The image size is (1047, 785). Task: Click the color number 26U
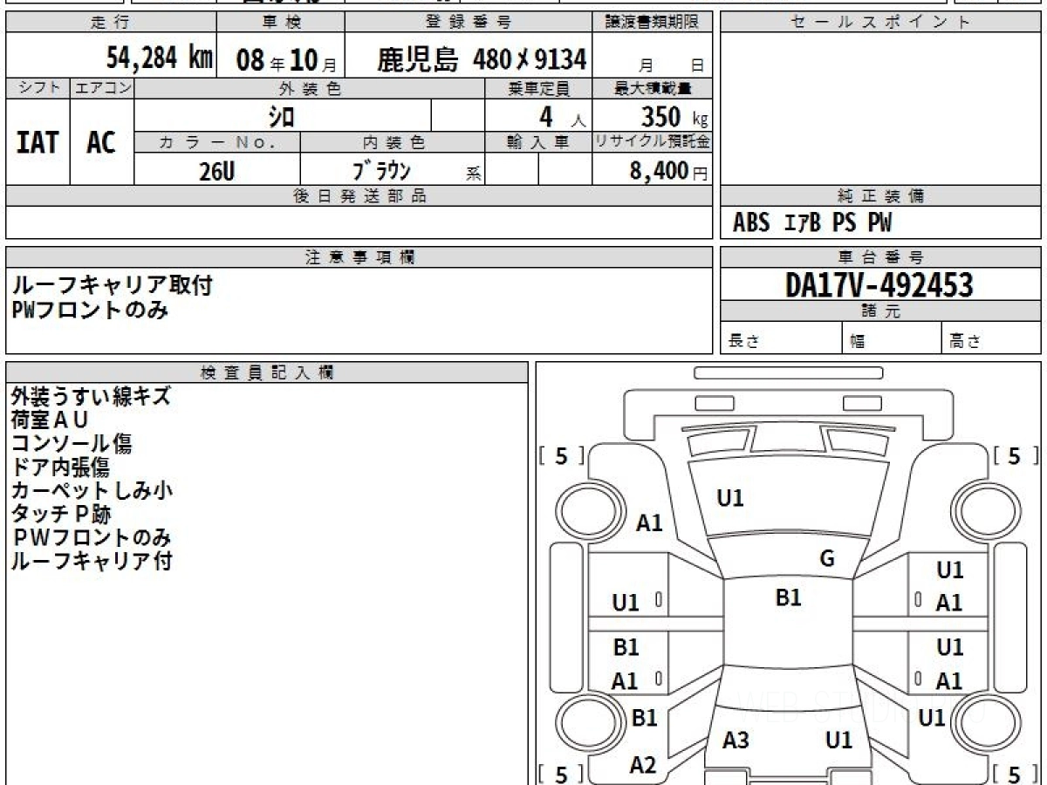pyautogui.click(x=216, y=171)
